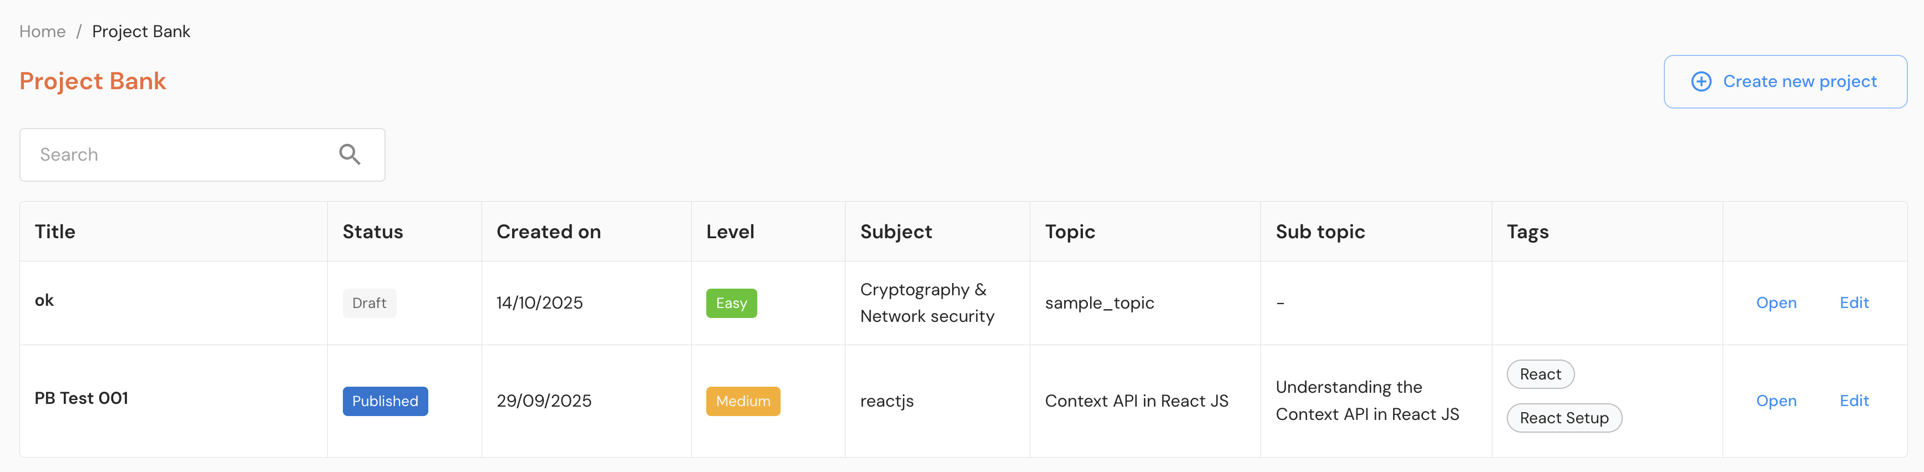Click the plus icon in Create new project
The height and width of the screenshot is (472, 1924).
click(1700, 81)
